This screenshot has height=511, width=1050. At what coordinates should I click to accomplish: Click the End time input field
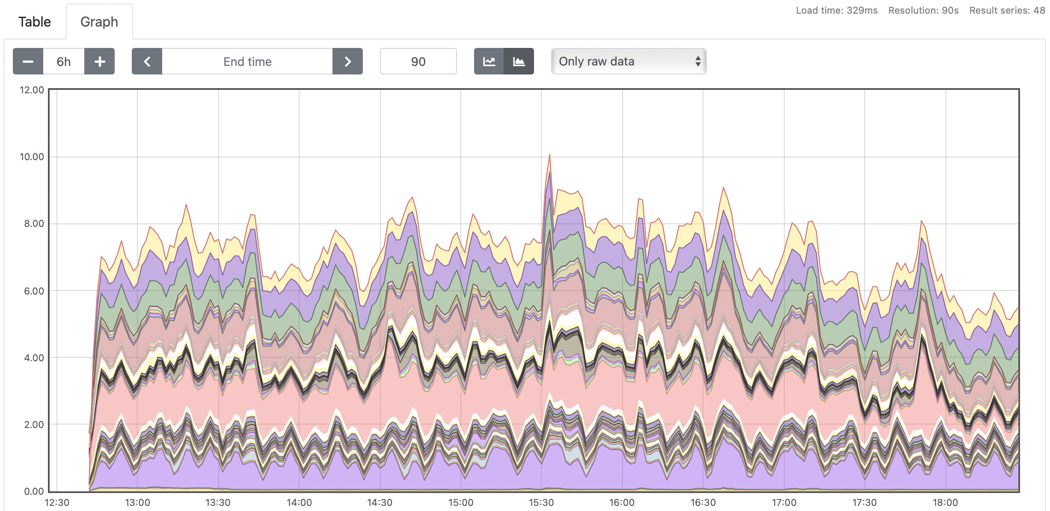point(247,61)
